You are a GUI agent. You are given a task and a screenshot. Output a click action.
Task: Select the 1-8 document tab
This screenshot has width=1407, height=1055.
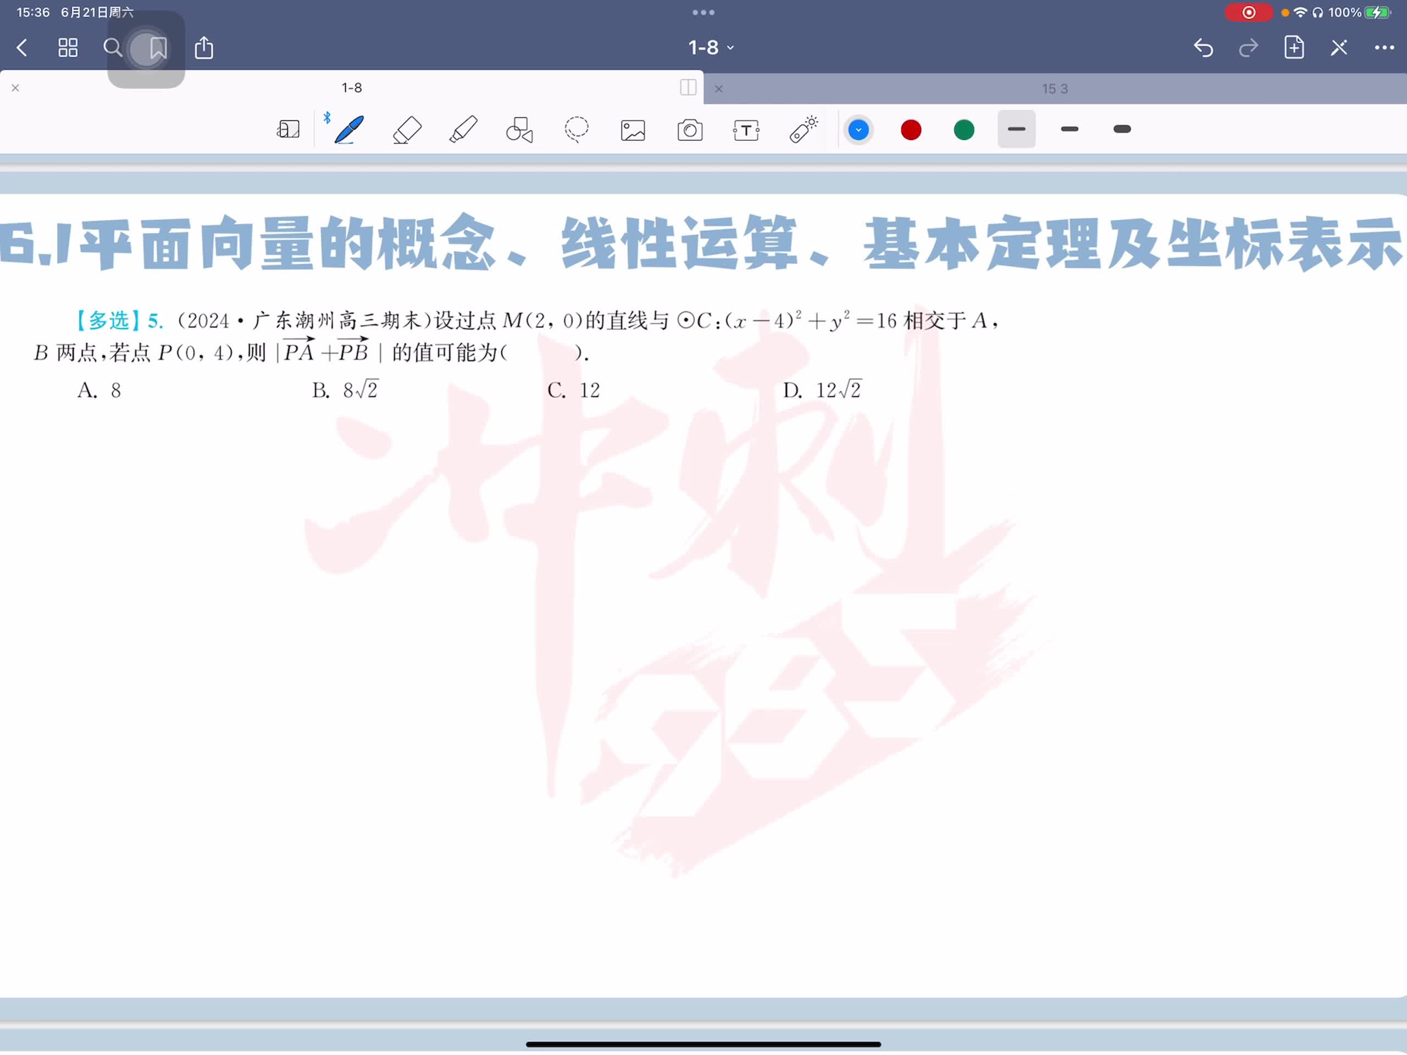click(x=351, y=88)
